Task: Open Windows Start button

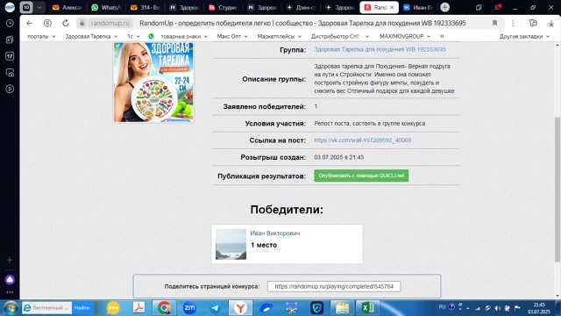Action: [11, 308]
